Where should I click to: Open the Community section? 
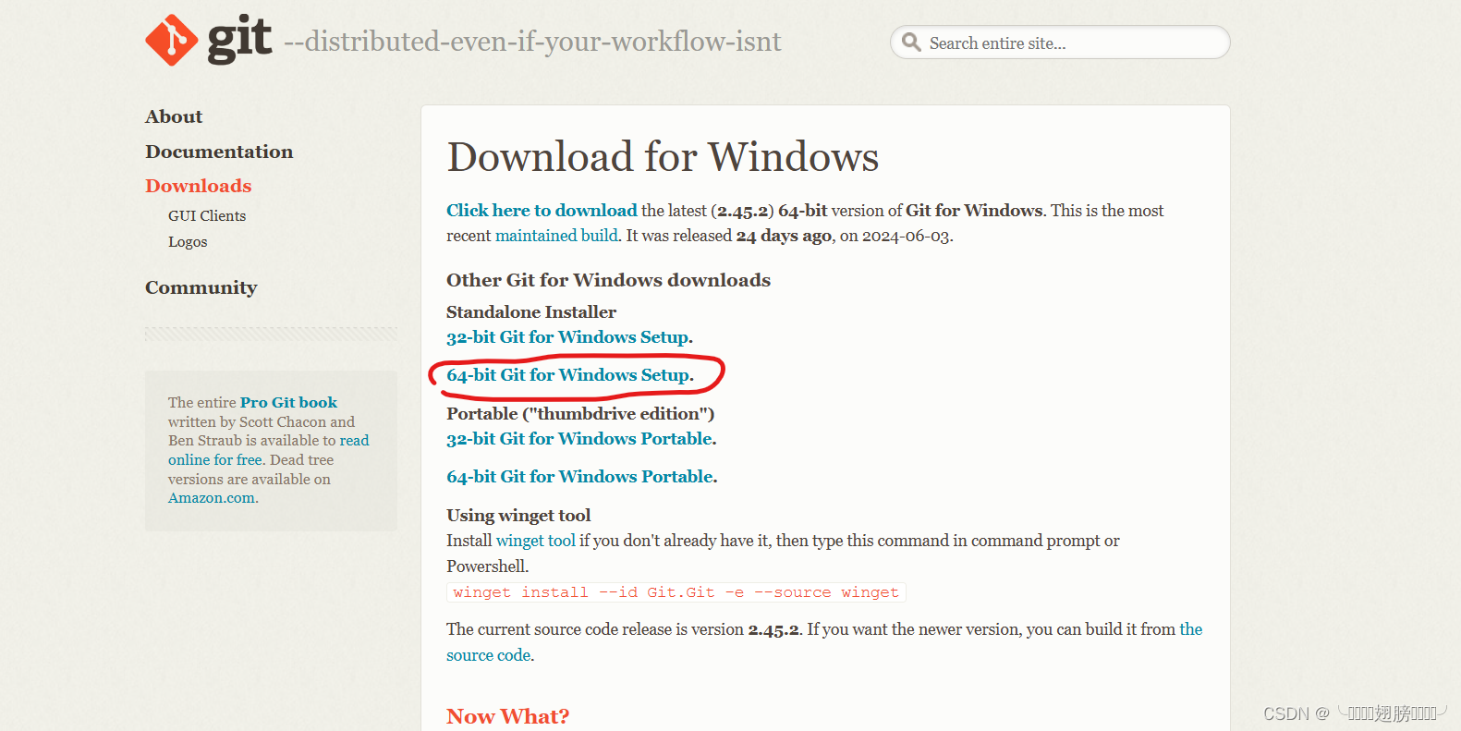(x=201, y=287)
